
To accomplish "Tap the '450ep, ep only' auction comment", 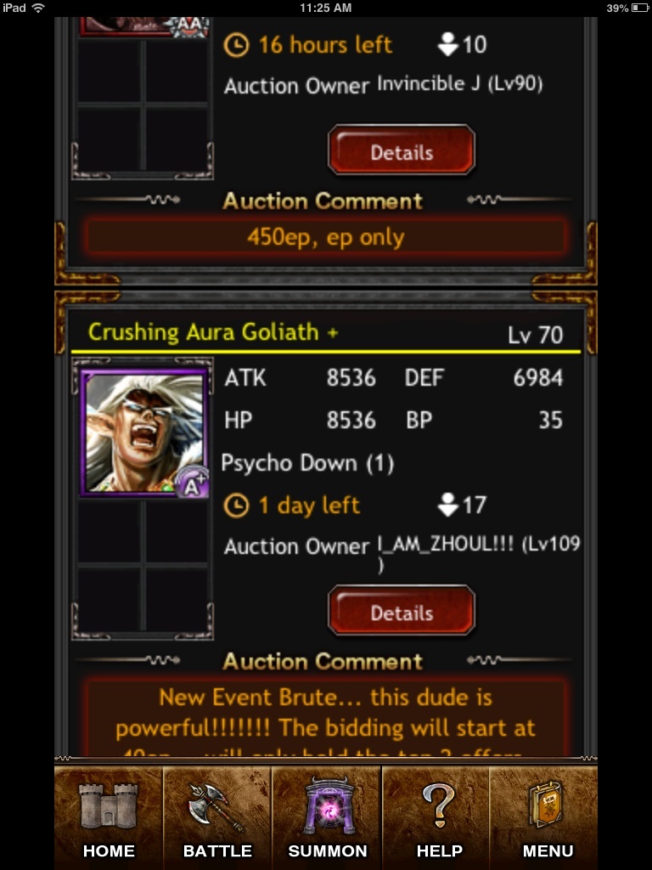I will 326,238.
